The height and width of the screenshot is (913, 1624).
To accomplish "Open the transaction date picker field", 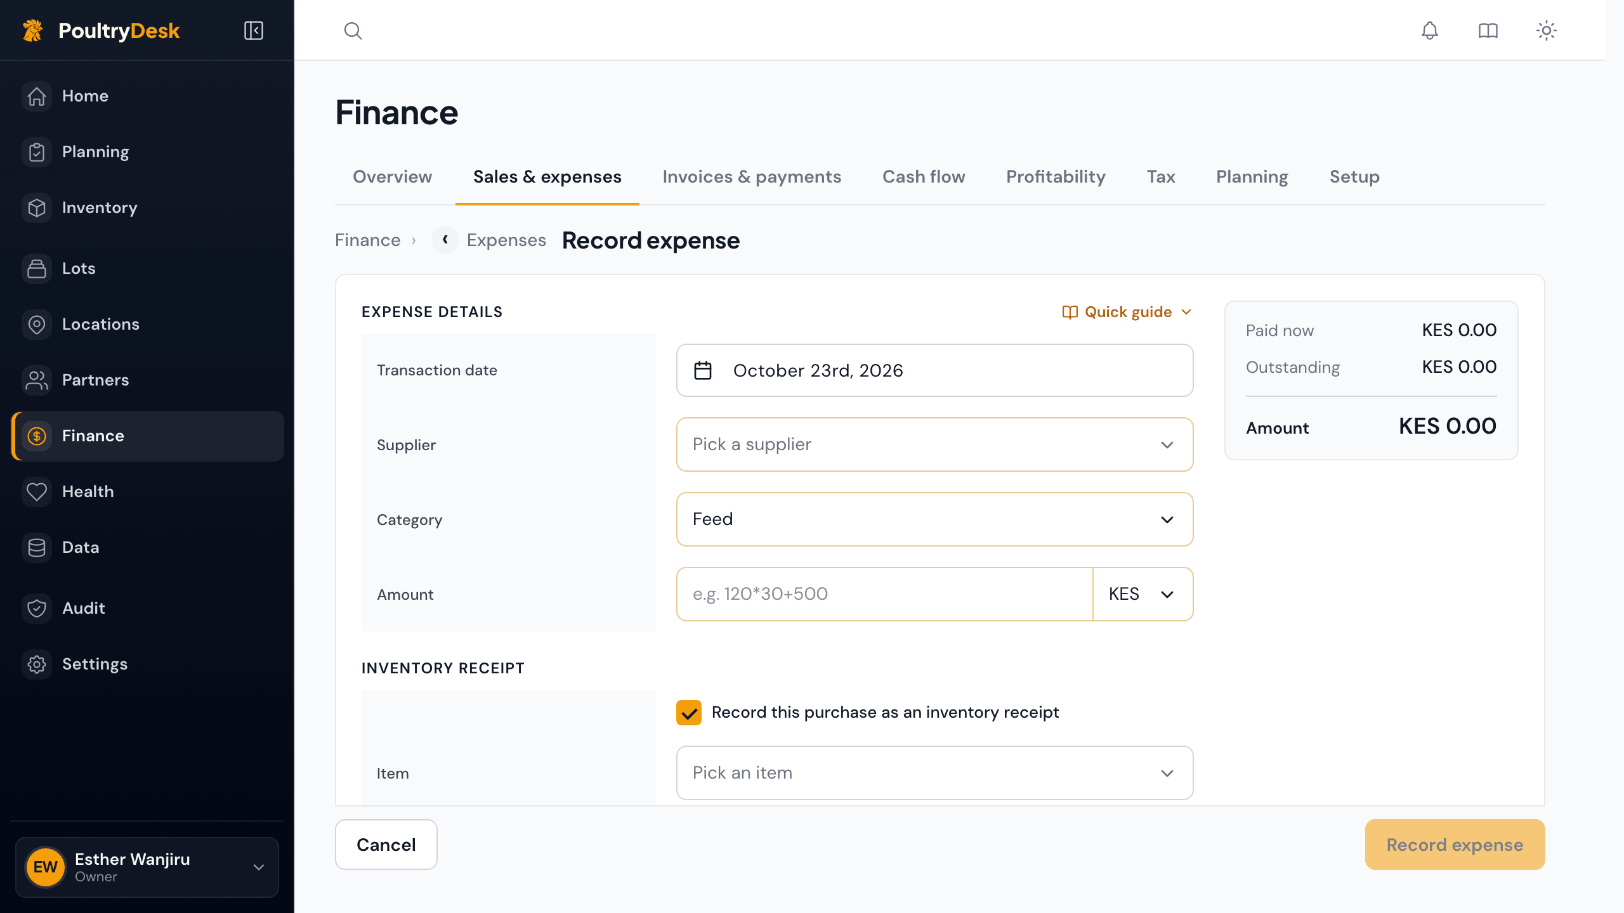I will point(934,370).
